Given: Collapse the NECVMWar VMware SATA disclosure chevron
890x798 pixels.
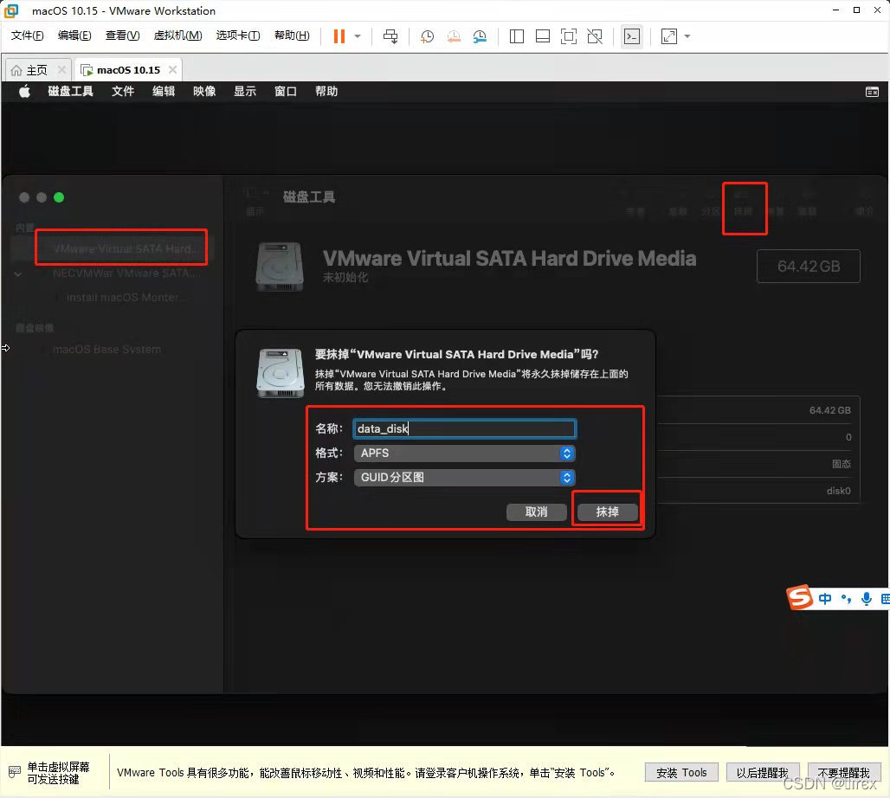Looking at the screenshot, I should 17,274.
